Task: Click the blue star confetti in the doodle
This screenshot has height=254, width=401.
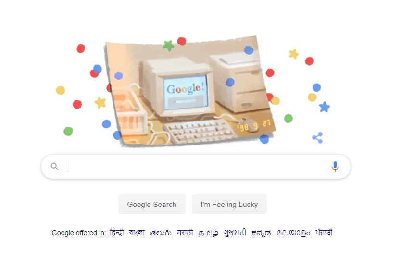Action: pos(324,107)
